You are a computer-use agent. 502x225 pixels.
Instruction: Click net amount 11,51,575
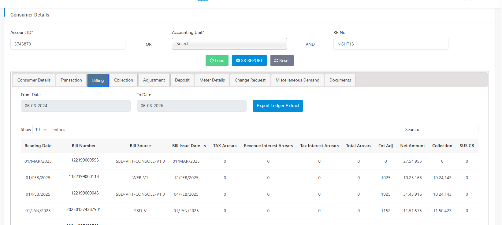(x=412, y=211)
